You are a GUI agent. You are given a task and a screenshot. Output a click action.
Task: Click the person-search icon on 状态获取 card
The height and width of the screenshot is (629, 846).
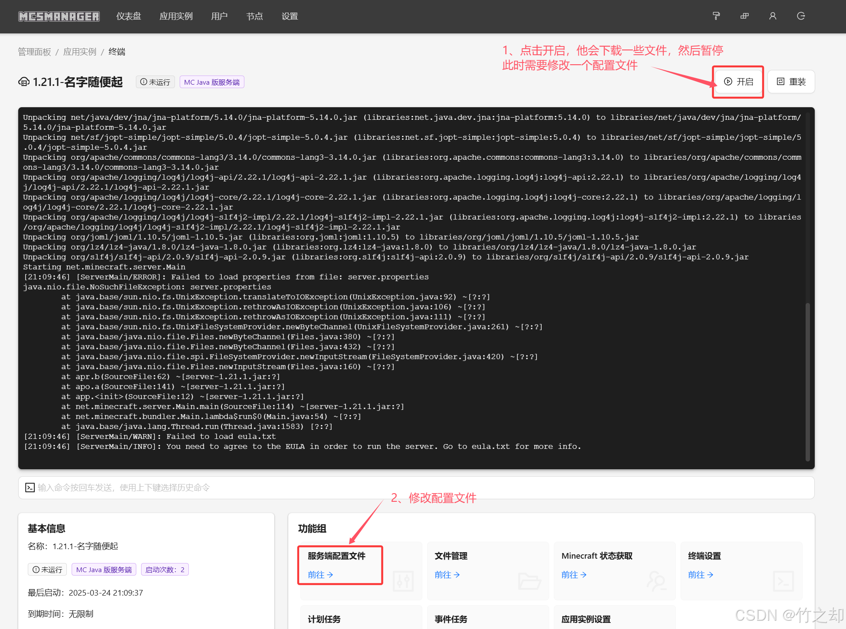pyautogui.click(x=656, y=581)
